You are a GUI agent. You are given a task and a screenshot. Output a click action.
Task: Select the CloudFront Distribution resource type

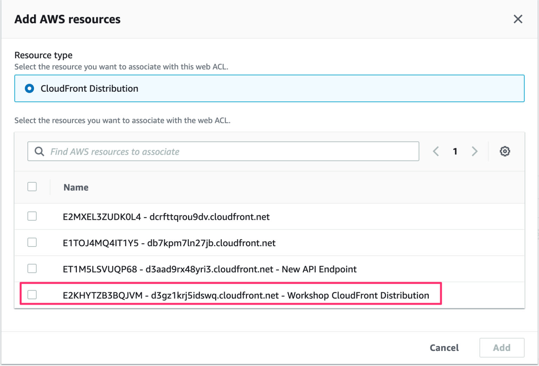click(29, 89)
